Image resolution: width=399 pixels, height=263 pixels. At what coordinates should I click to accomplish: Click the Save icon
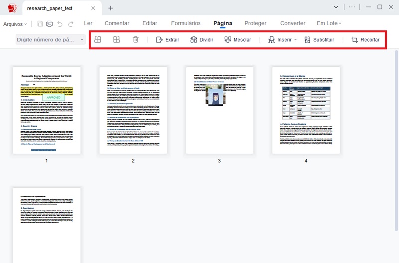click(40, 24)
